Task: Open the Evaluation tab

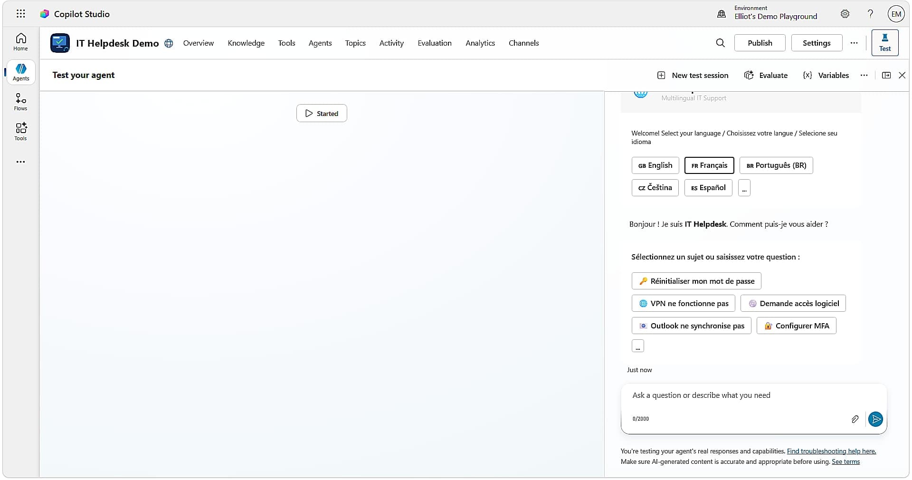Action: tap(435, 43)
